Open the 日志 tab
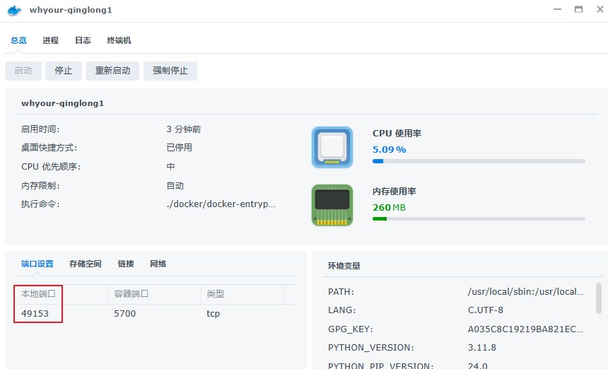This screenshot has height=369, width=608. (x=83, y=40)
